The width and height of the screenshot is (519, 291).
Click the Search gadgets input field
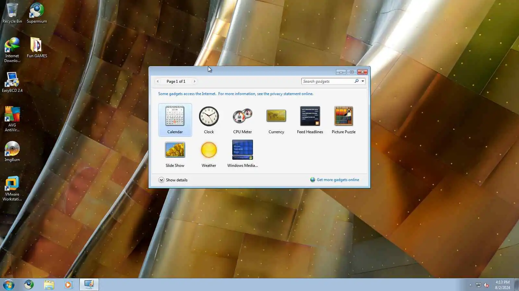[328, 81]
